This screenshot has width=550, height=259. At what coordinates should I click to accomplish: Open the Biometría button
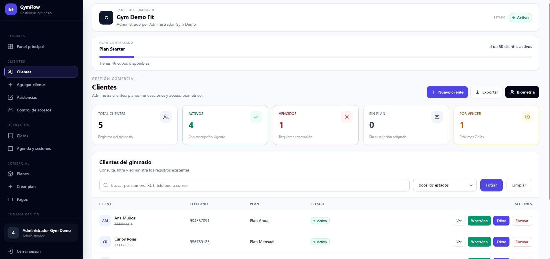click(522, 92)
